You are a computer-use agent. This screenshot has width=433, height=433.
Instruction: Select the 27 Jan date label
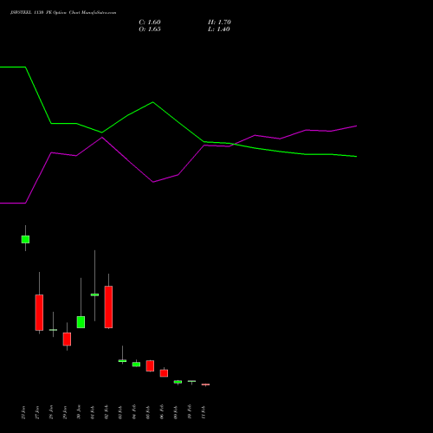(37, 412)
